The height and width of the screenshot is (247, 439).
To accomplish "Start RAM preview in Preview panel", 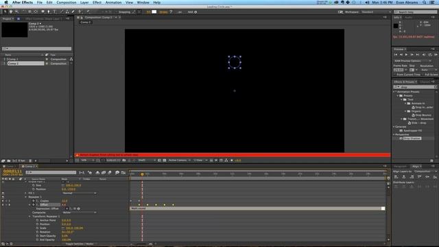I will click(x=436, y=55).
